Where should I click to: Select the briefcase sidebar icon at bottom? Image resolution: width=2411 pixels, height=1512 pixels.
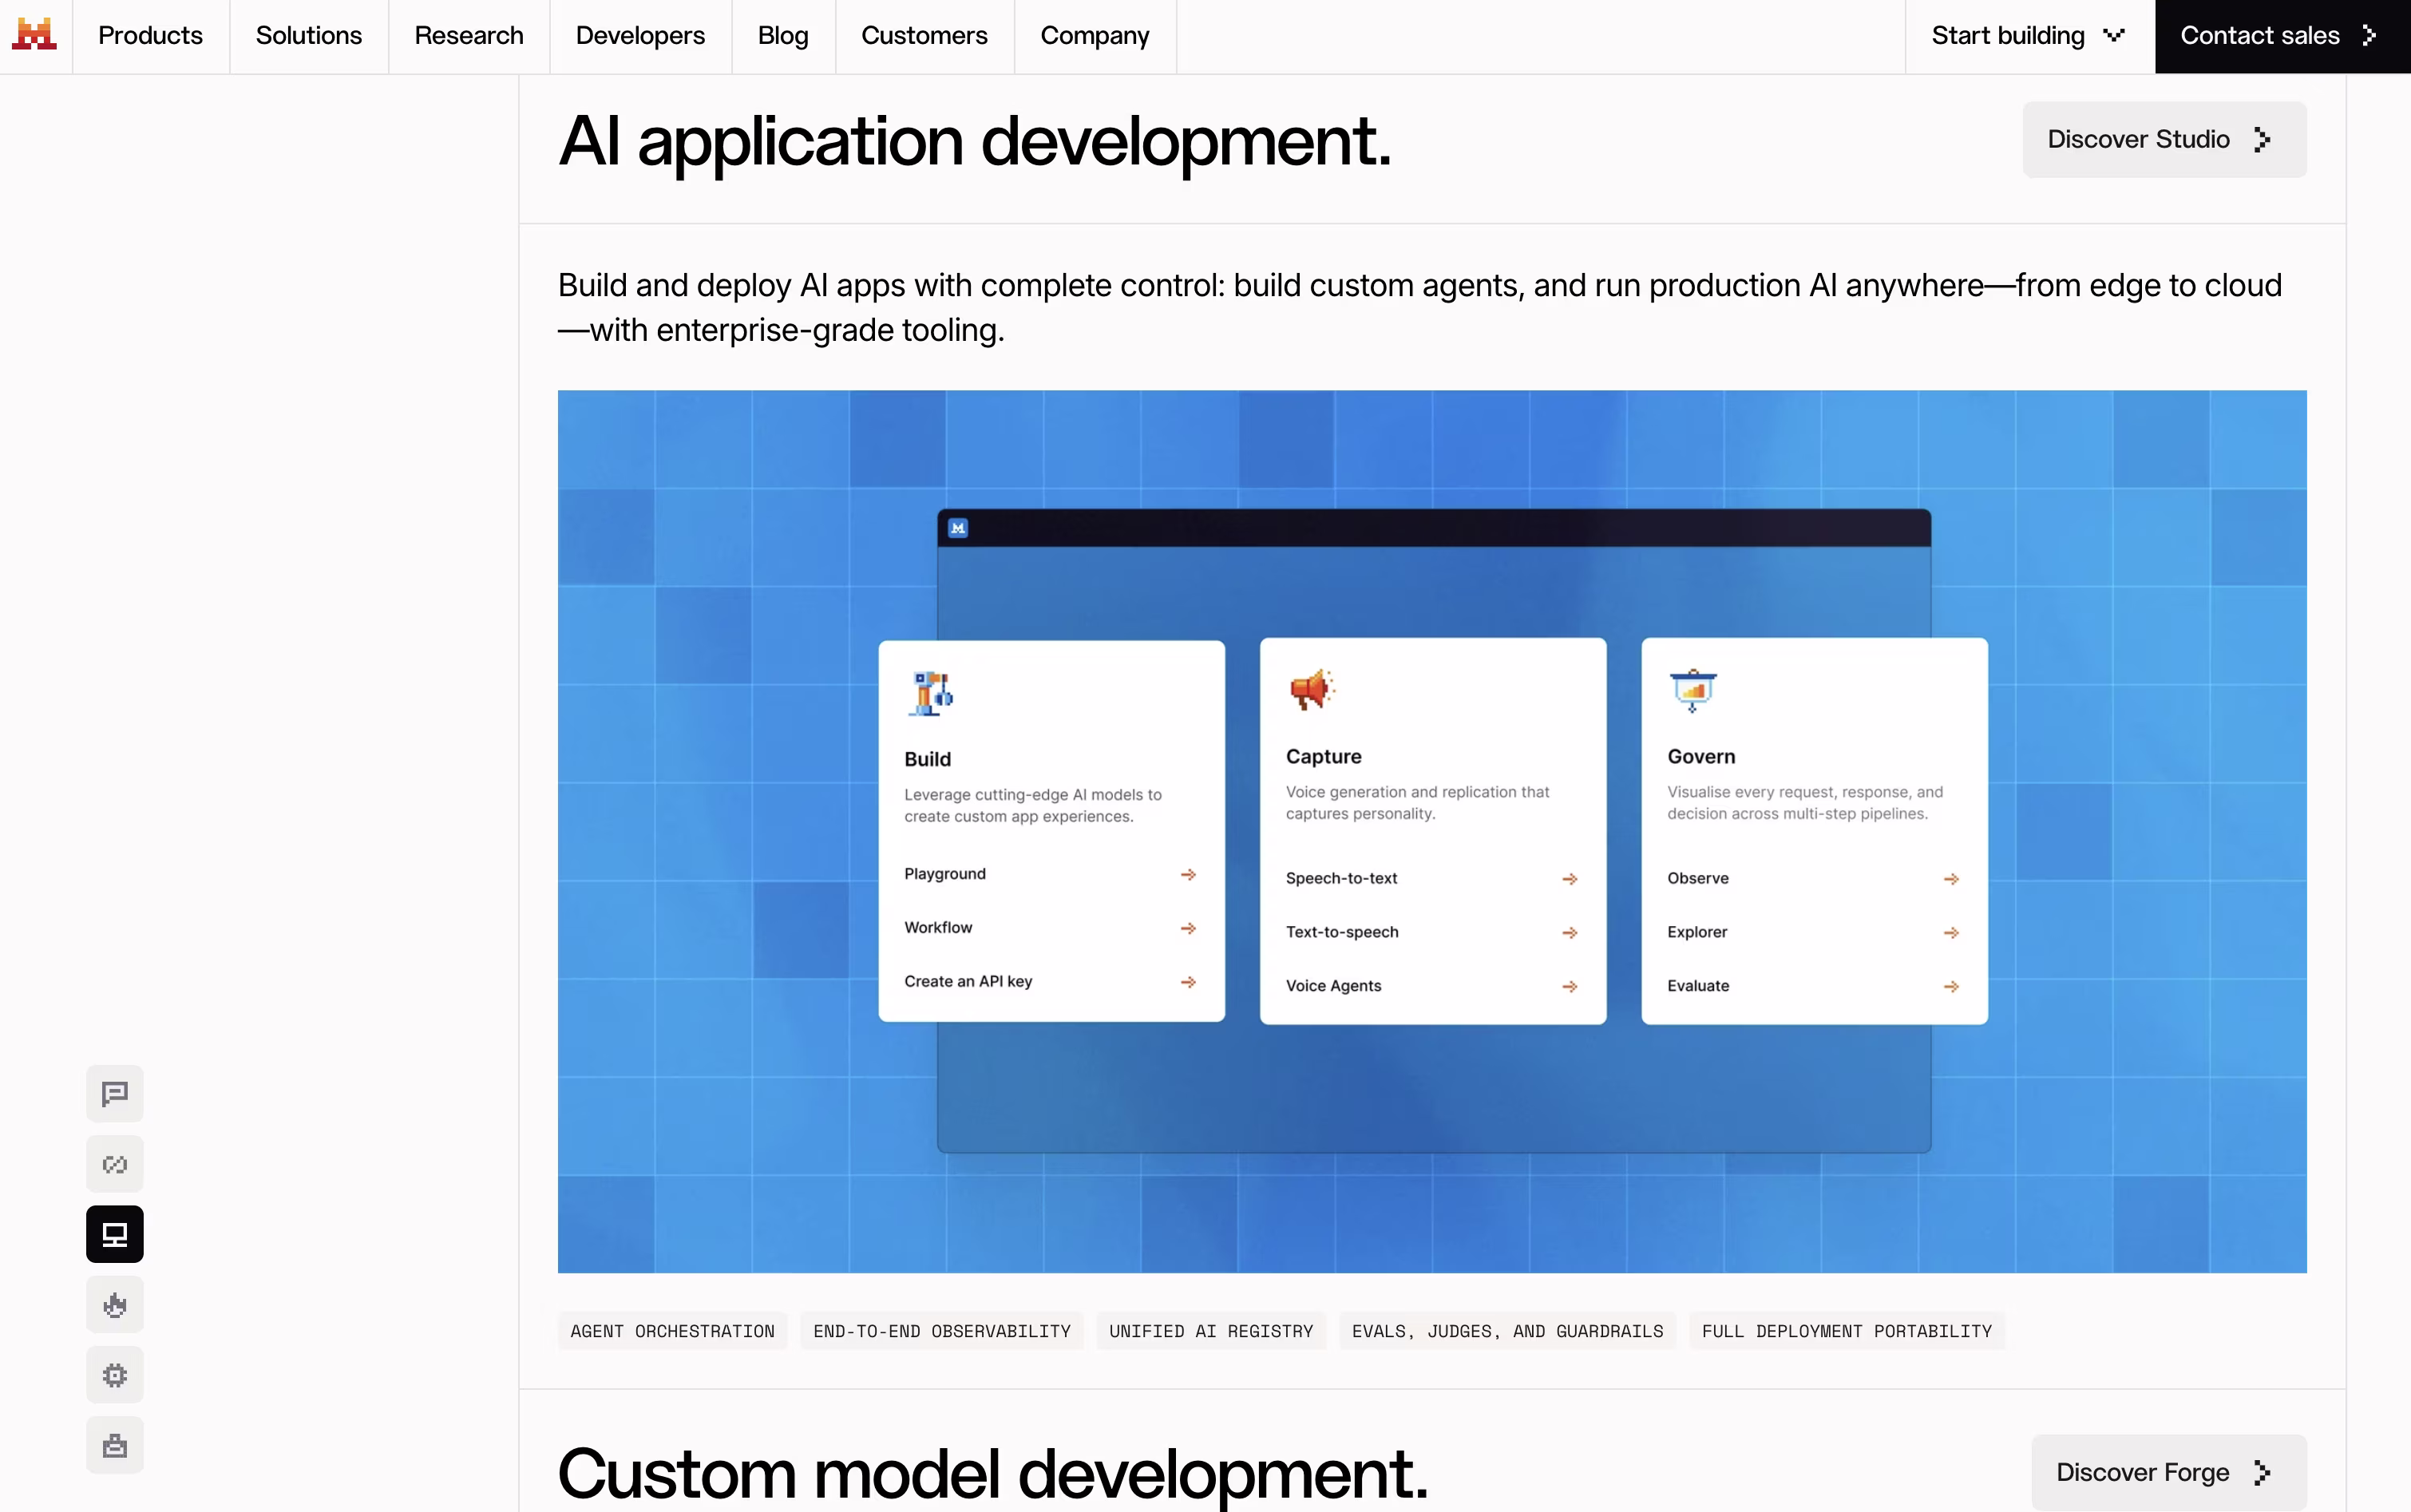coord(115,1445)
